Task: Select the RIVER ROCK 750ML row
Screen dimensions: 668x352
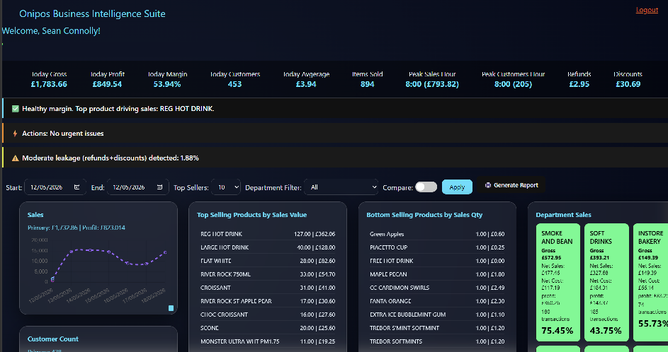Action: pos(268,274)
